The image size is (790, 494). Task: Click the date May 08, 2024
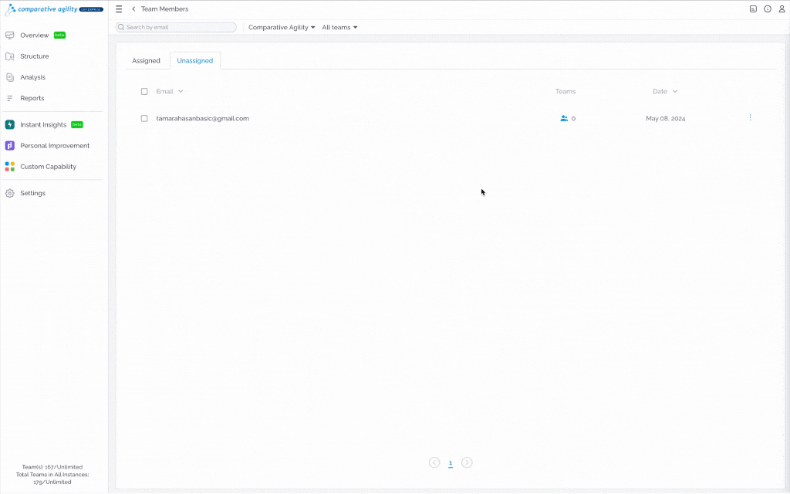pos(666,118)
